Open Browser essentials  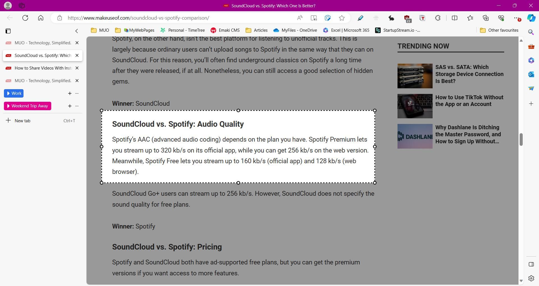pos(501,18)
